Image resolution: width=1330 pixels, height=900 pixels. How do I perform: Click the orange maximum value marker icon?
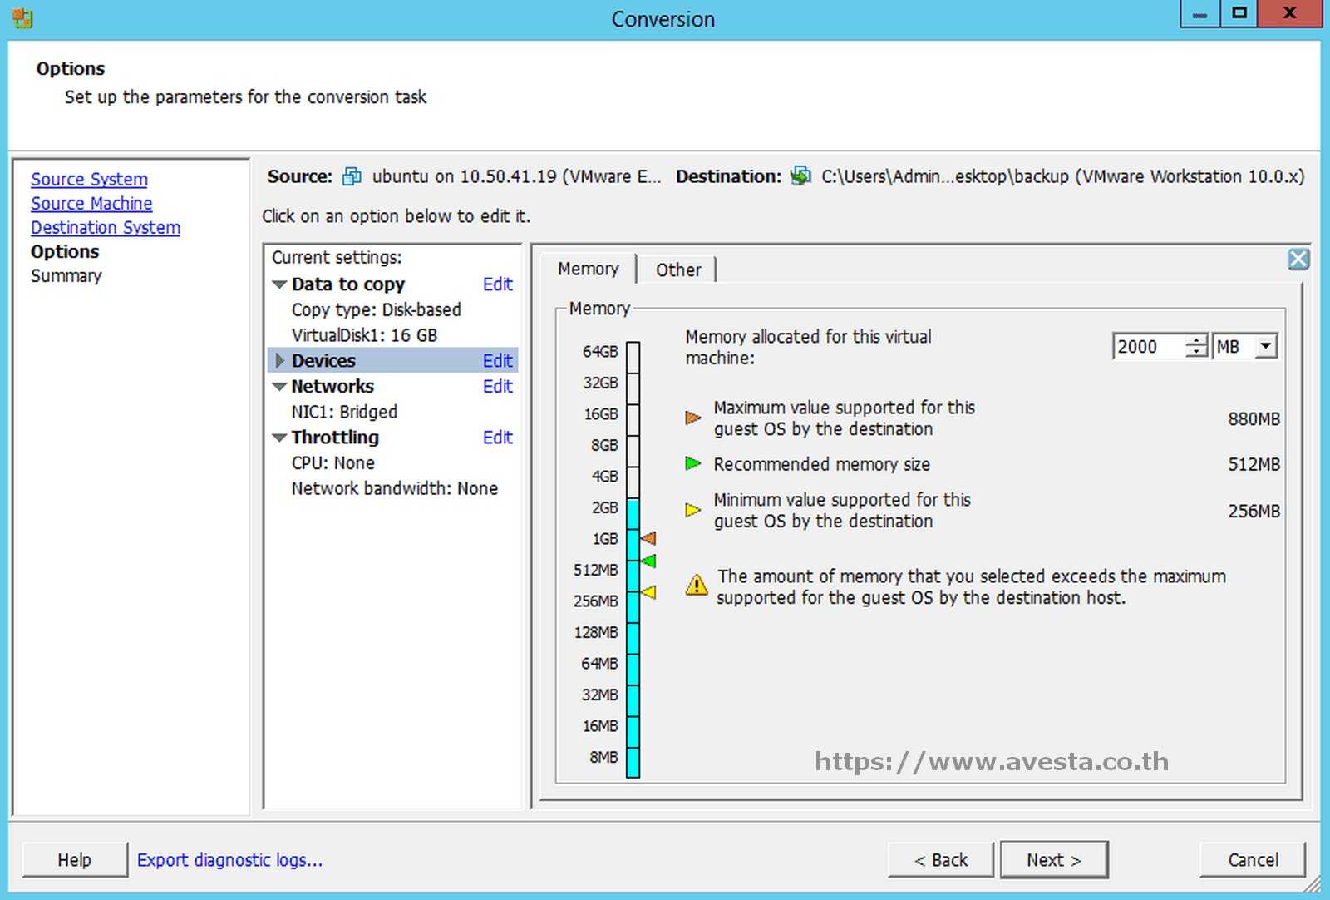pos(693,418)
